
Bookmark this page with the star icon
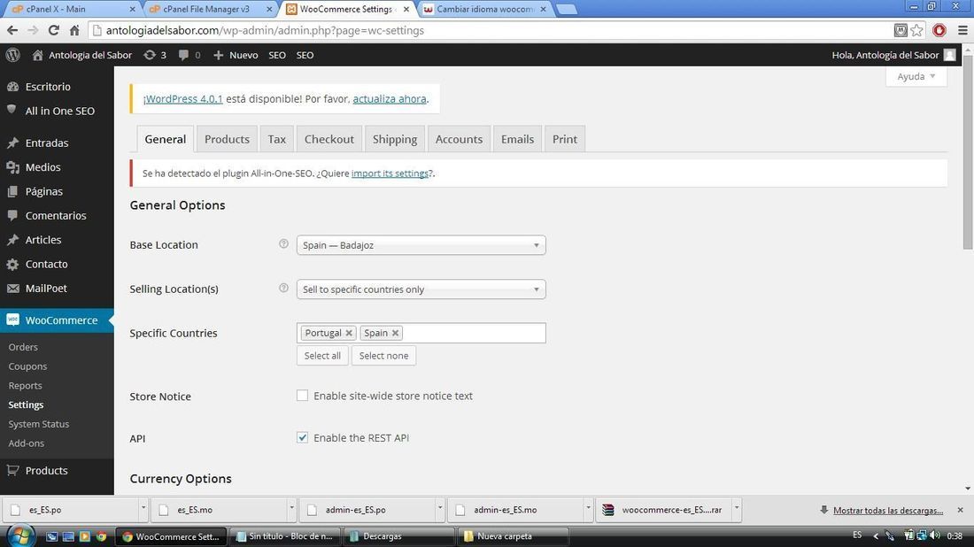pos(916,30)
